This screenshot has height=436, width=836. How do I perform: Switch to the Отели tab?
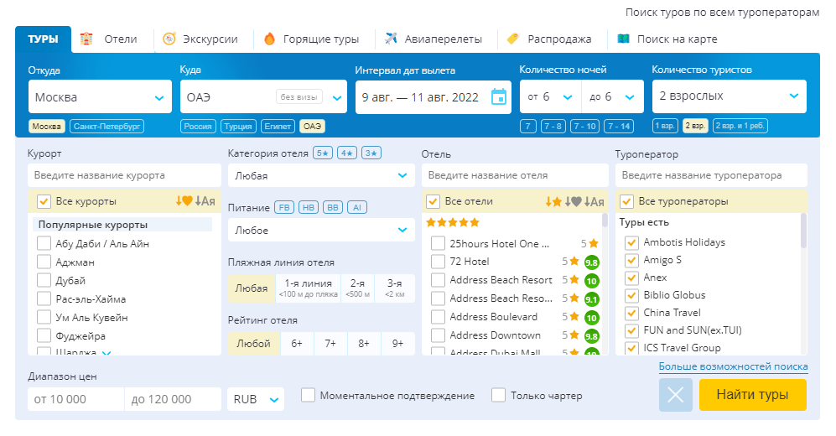coord(121,39)
